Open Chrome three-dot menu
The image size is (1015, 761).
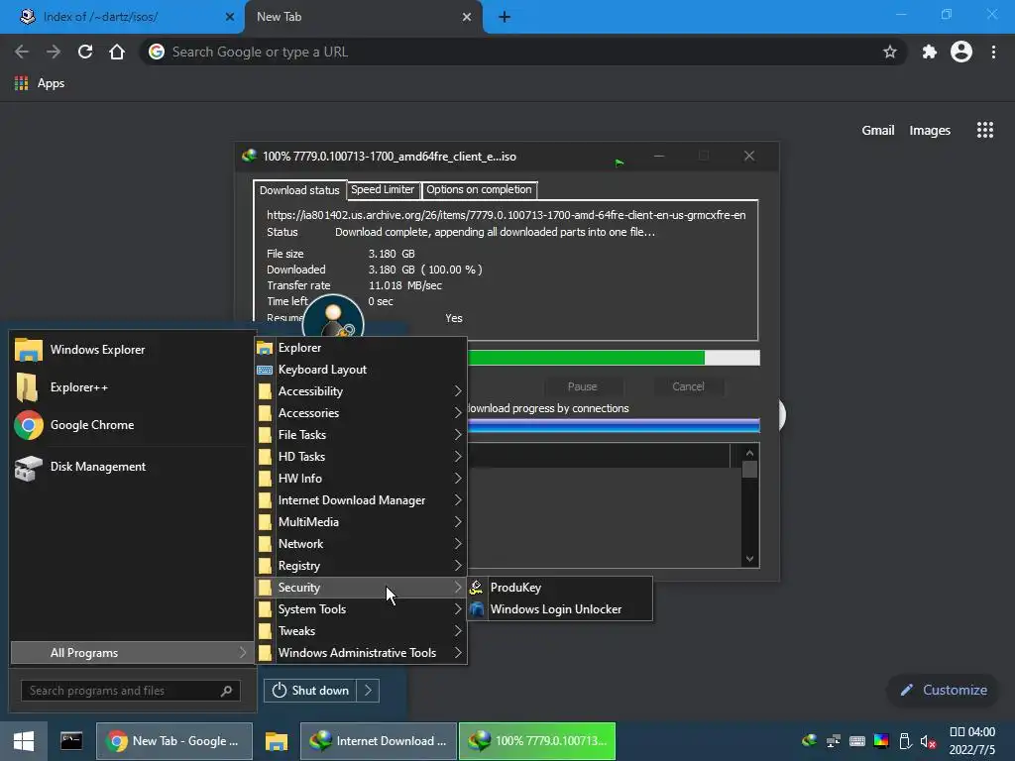click(x=993, y=52)
